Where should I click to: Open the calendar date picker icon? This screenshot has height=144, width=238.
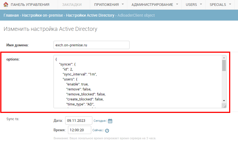click(110, 121)
